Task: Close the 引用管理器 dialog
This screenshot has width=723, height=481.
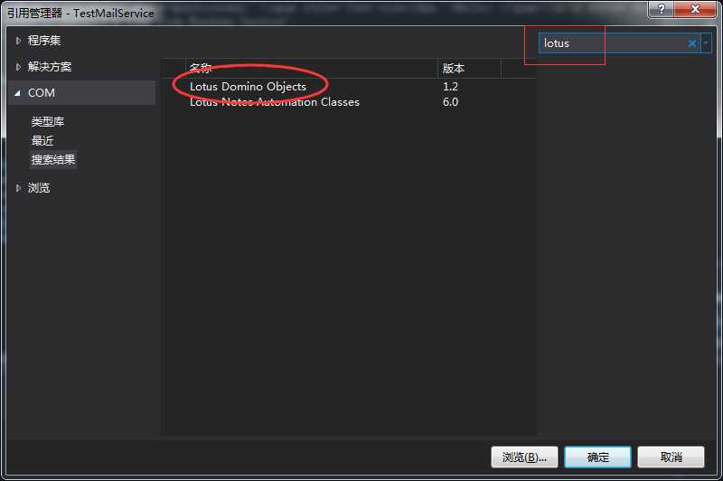Action: click(695, 9)
